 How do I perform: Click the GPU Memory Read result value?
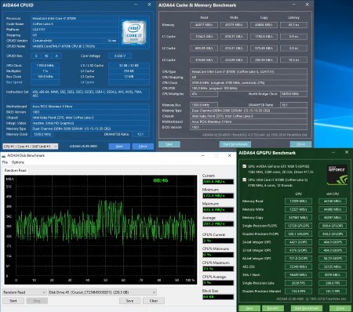298,201
